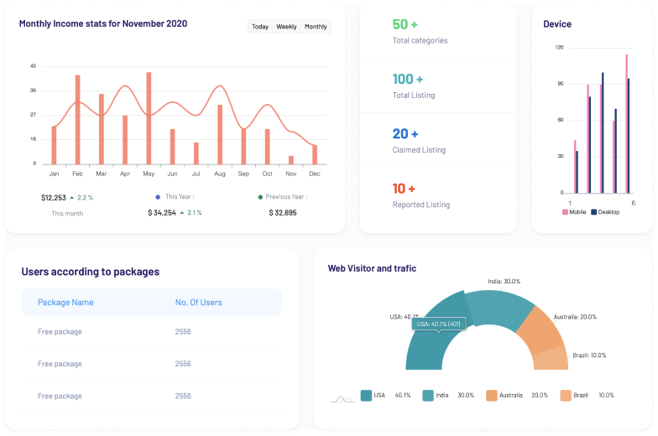Screen dimensions: 658x436
Task: Click the Package Name column header
Action: tap(65, 303)
